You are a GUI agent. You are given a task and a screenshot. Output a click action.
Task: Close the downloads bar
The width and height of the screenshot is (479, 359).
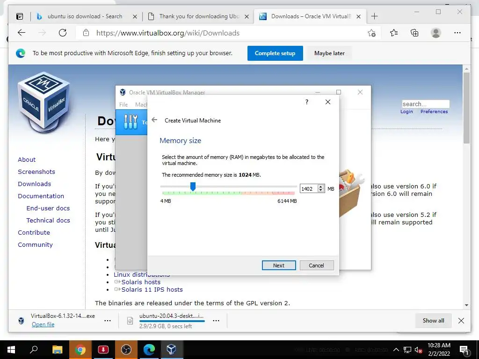461,321
